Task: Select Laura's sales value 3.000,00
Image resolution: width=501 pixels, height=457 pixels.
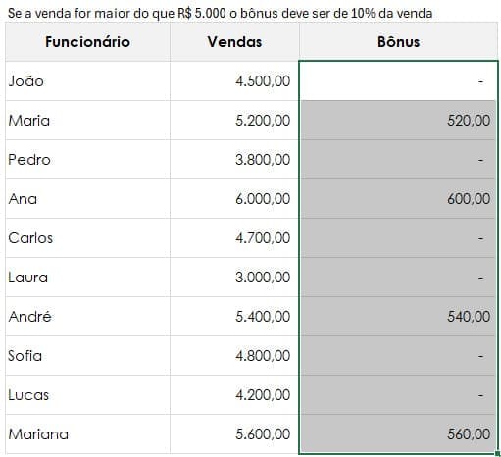Action: click(x=234, y=278)
